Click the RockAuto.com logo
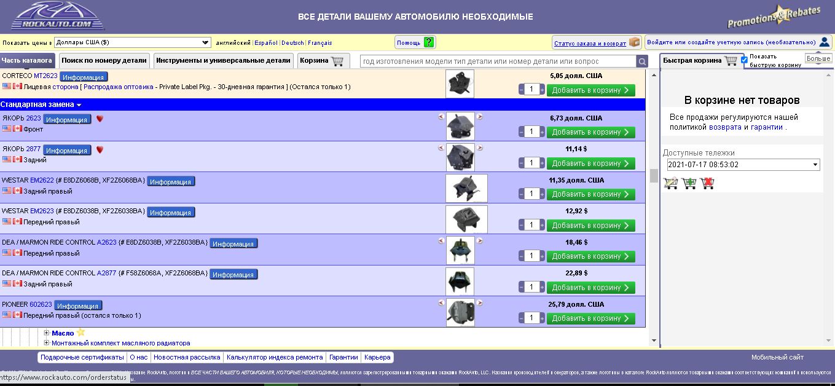Screen dimensions: 835x386 pyautogui.click(x=58, y=16)
